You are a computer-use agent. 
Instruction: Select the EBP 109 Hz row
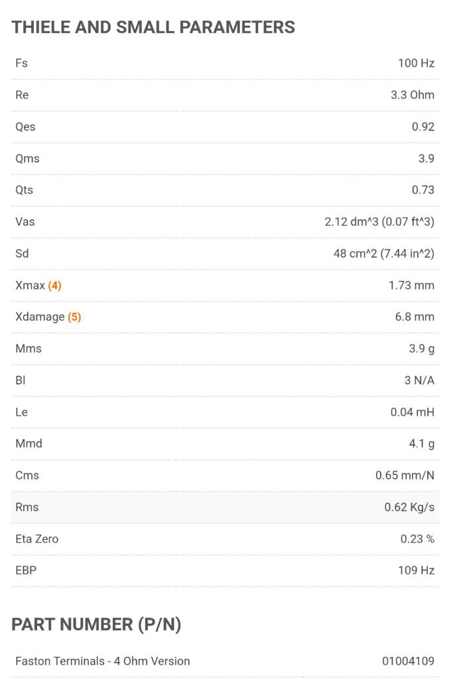pyautogui.click(x=225, y=570)
